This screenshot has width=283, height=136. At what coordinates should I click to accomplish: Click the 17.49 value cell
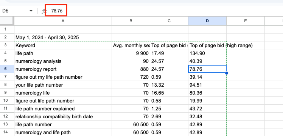pos(169,53)
